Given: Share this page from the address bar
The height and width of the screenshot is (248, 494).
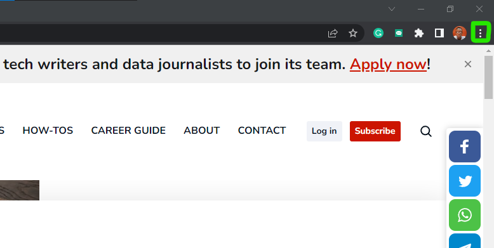Looking at the screenshot, I should pos(333,33).
